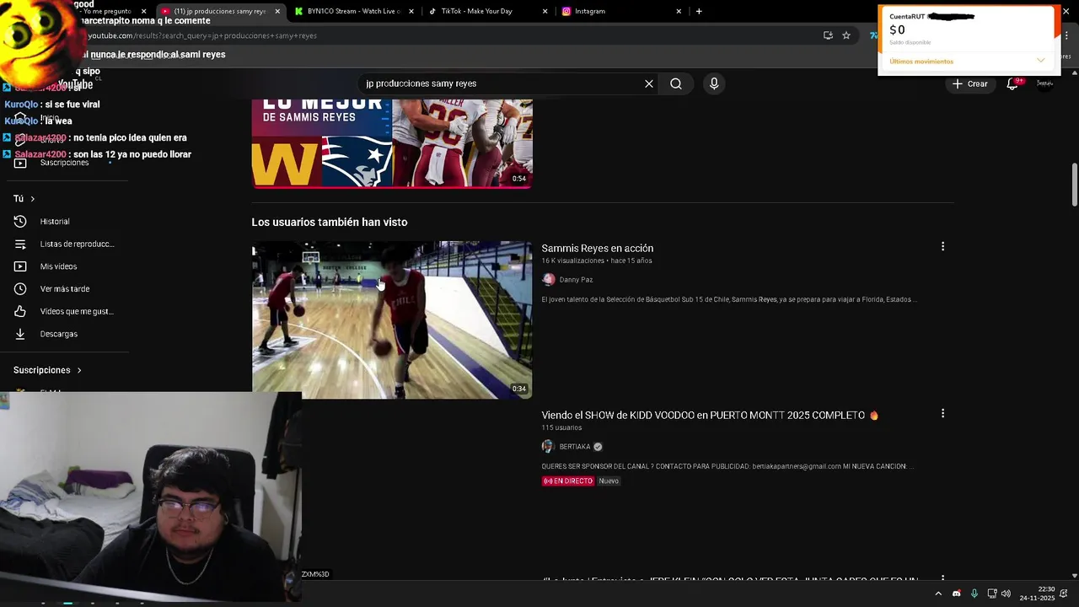The image size is (1079, 607).
Task: Open a new browser tab
Action: pyautogui.click(x=699, y=11)
